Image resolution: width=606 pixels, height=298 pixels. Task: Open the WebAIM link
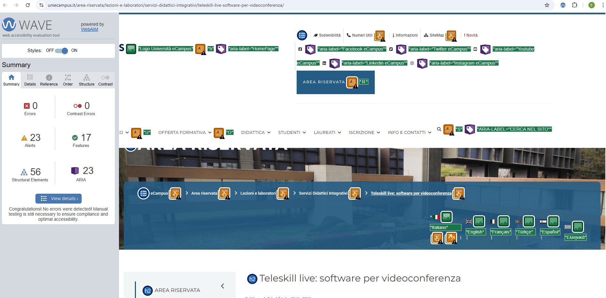click(x=89, y=29)
